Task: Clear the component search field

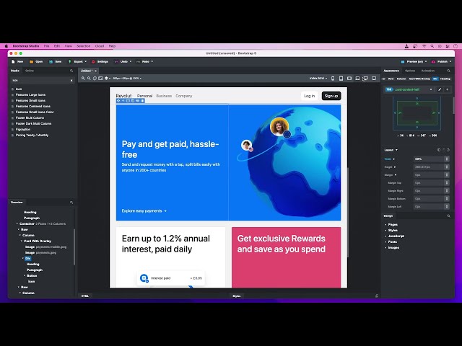Action: click(71, 80)
